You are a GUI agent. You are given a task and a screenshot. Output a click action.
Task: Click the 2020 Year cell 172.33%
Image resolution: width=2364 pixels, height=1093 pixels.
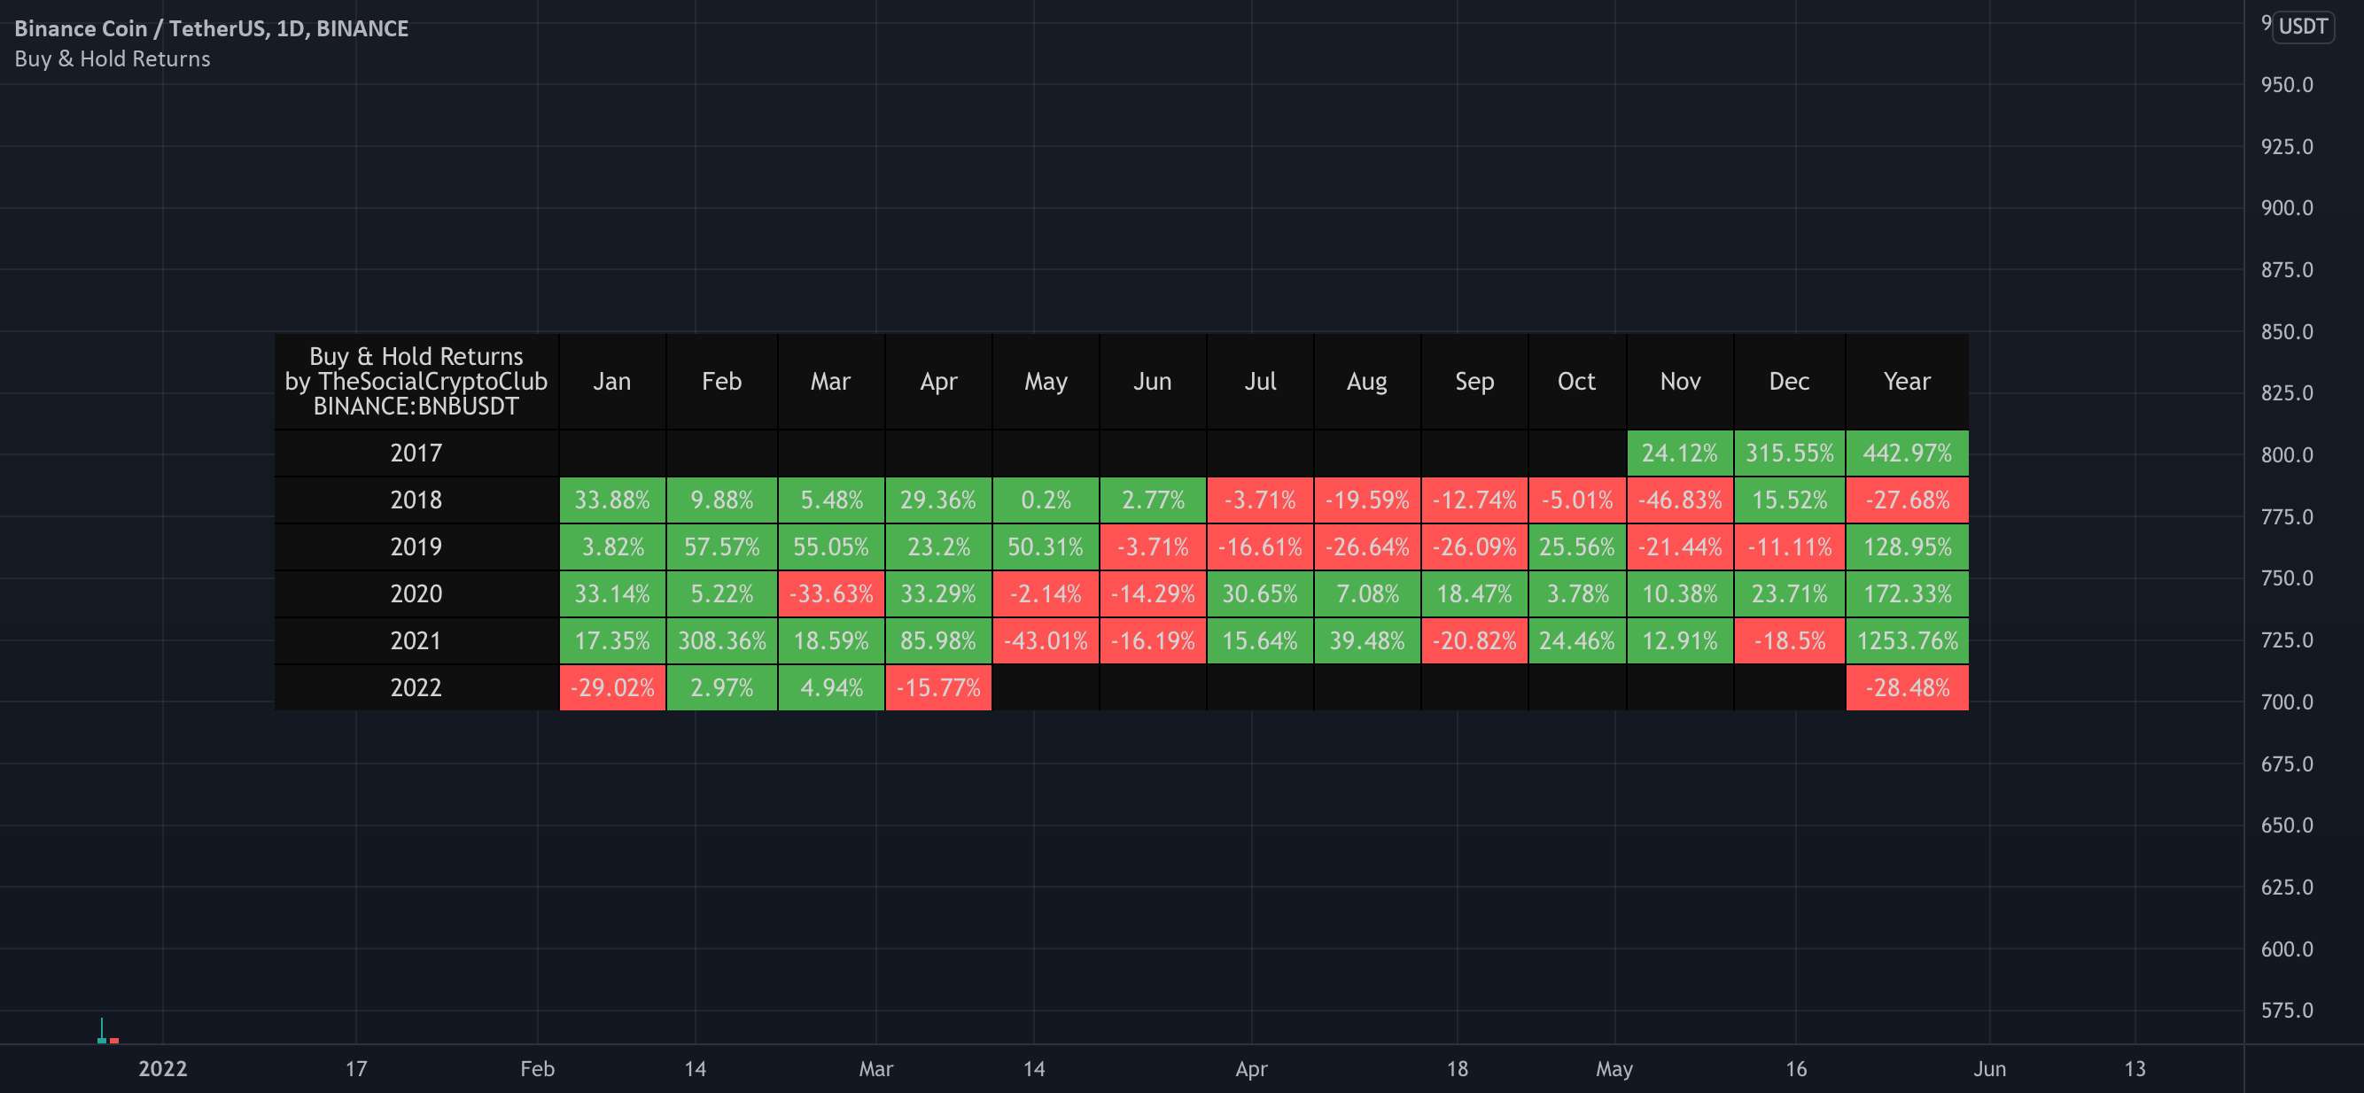pos(1907,593)
